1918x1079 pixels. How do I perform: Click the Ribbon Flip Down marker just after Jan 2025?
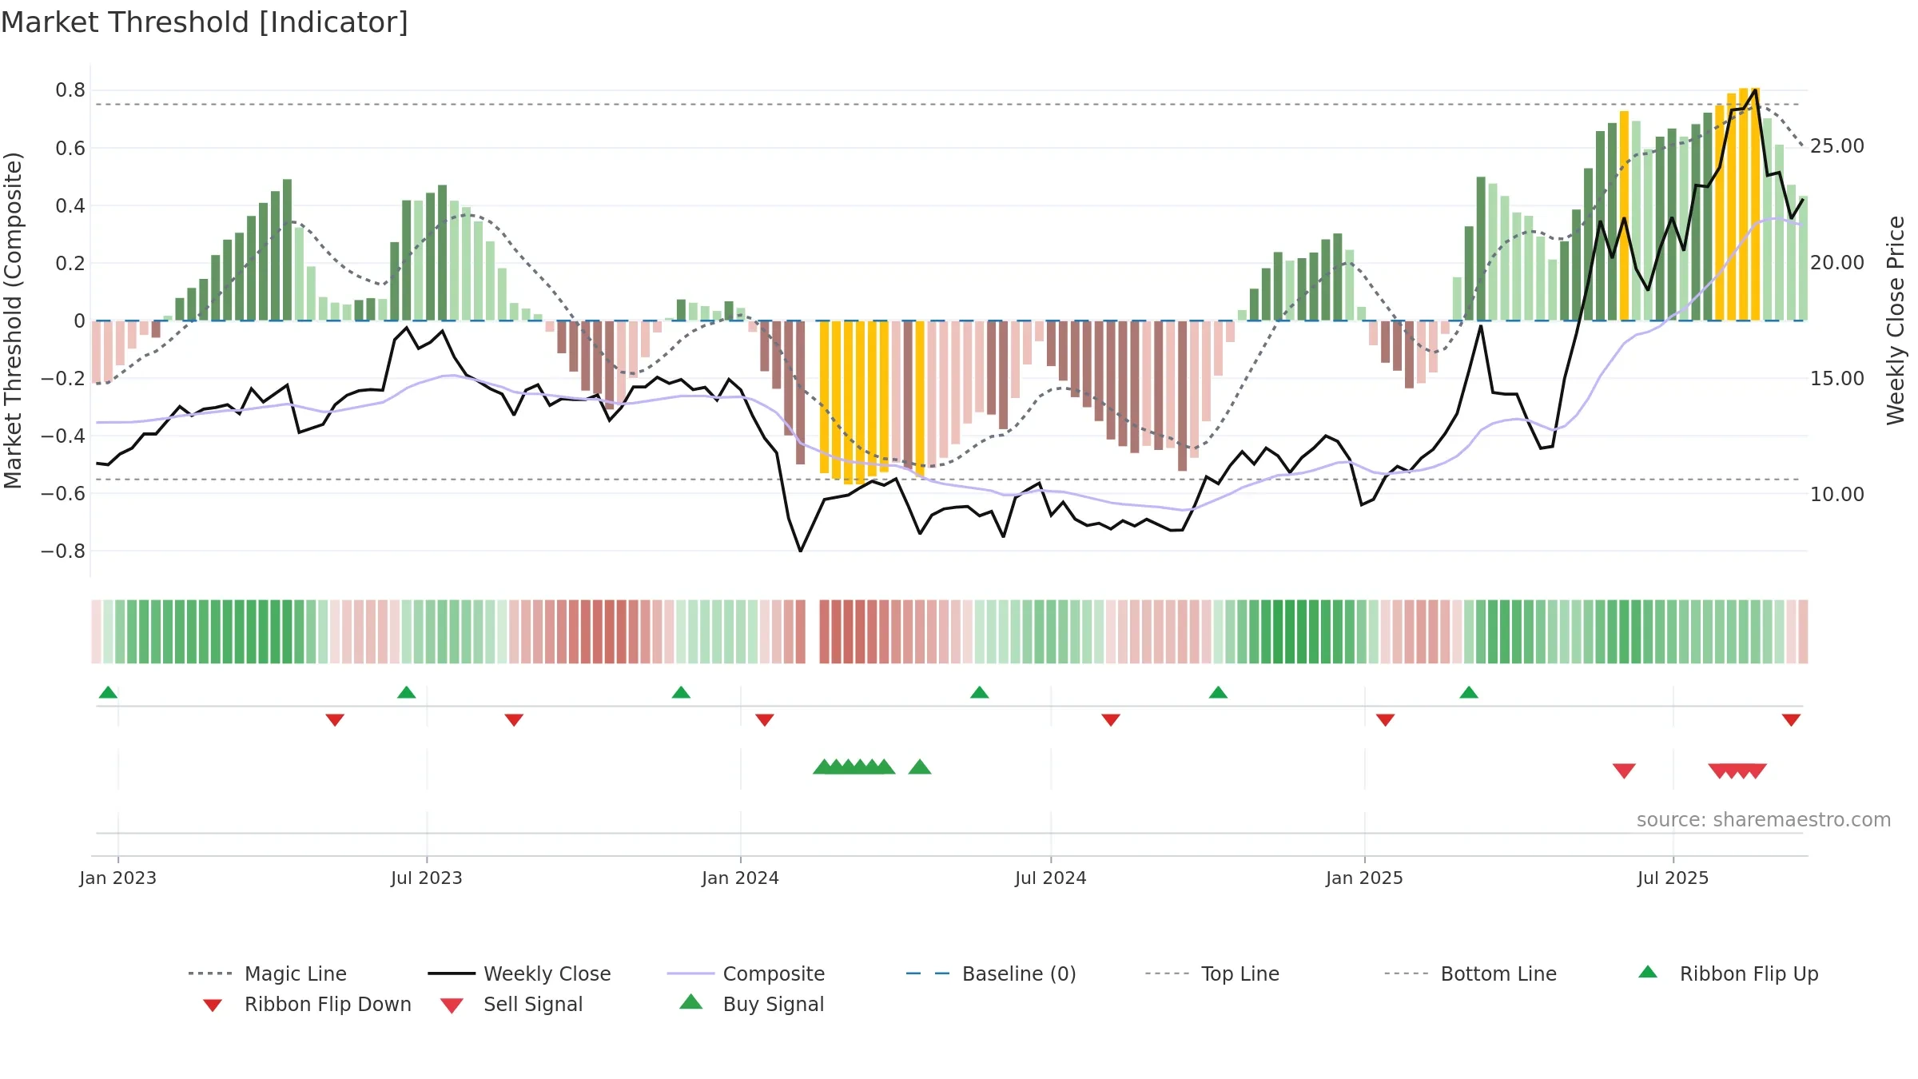(x=1385, y=720)
